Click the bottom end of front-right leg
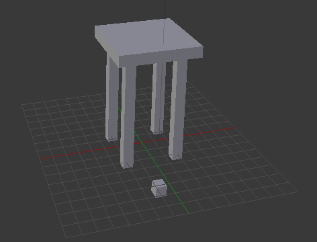This screenshot has width=317, height=242. coord(175,157)
